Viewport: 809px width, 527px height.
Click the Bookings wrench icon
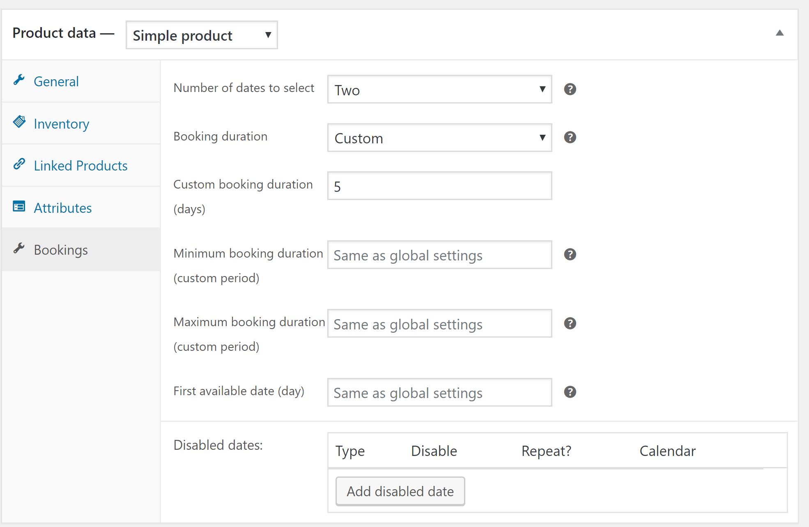point(19,249)
